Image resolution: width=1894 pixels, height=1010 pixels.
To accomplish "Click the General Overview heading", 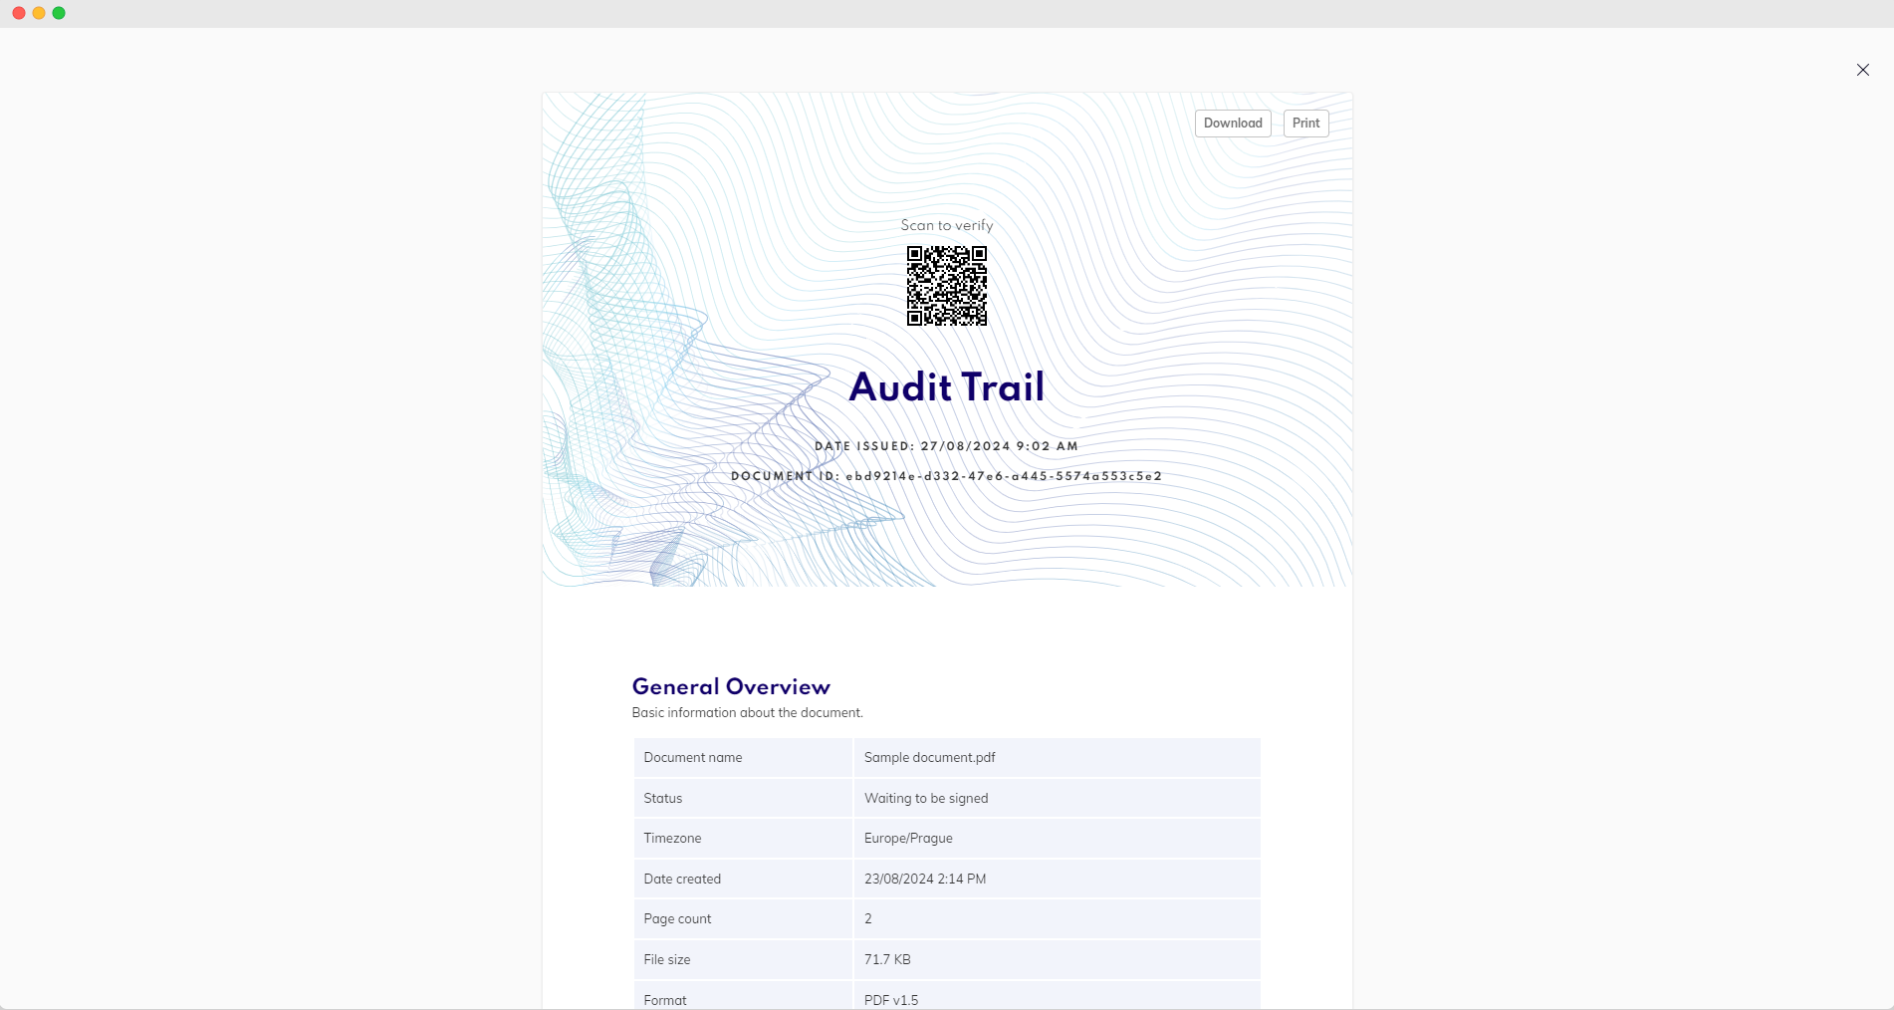I will click(730, 686).
